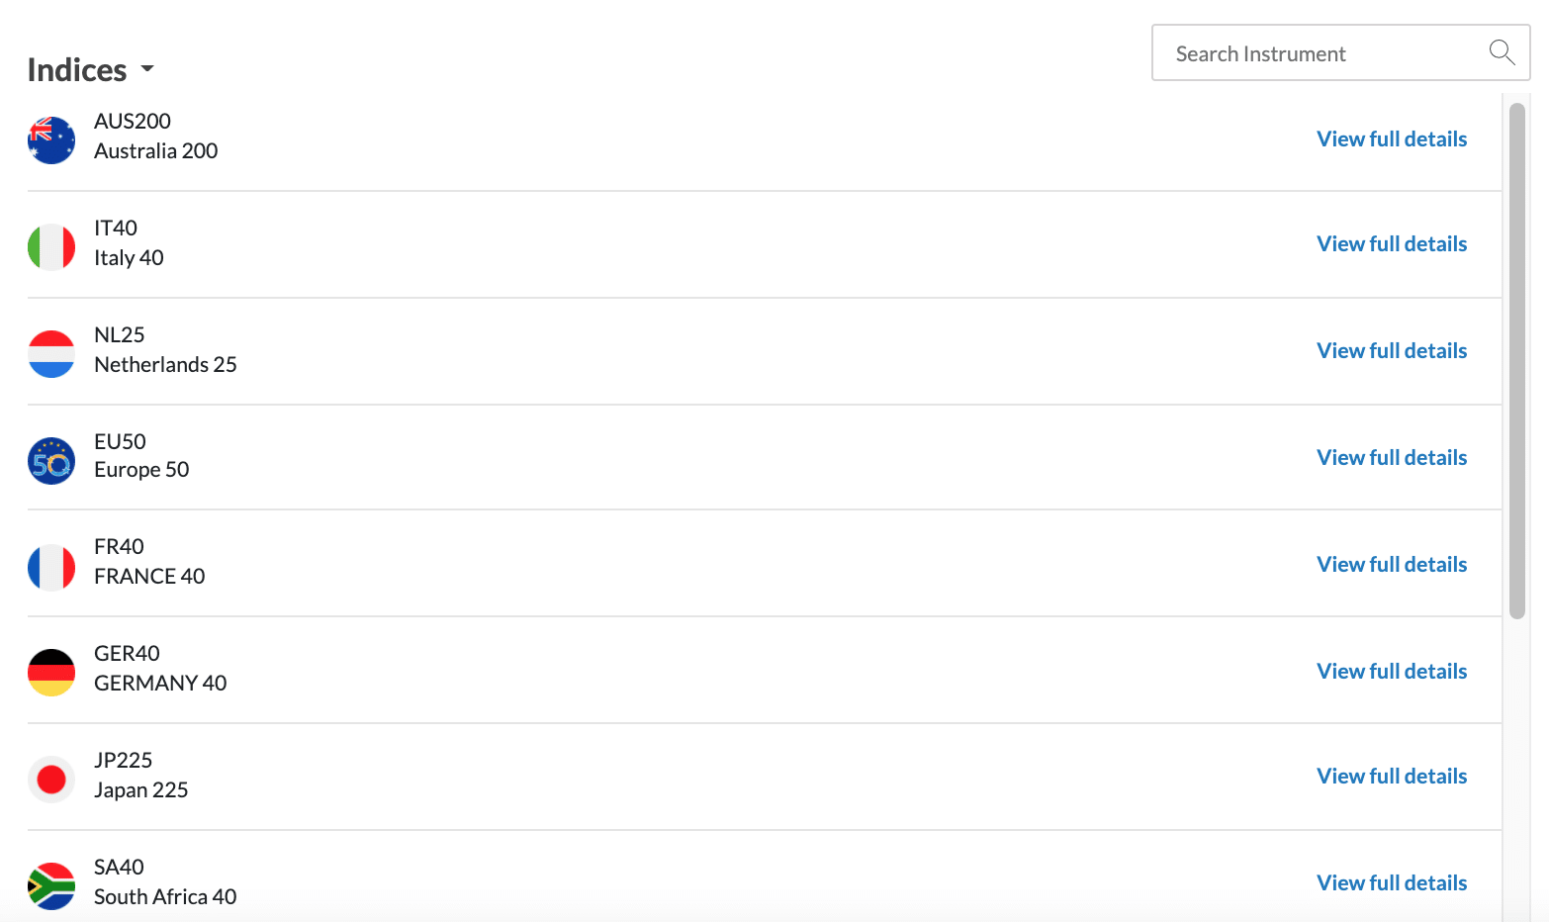The width and height of the screenshot is (1549, 922).
Task: View full details for Europe 50
Action: coord(1392,458)
